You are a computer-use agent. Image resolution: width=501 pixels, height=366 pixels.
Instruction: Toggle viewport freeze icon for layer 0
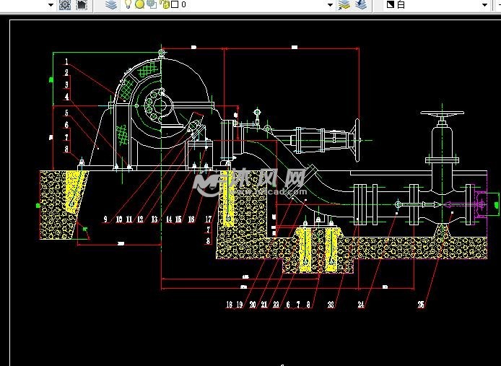[151, 4]
